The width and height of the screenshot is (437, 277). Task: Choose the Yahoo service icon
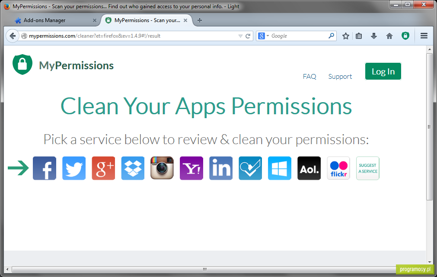pos(191,168)
